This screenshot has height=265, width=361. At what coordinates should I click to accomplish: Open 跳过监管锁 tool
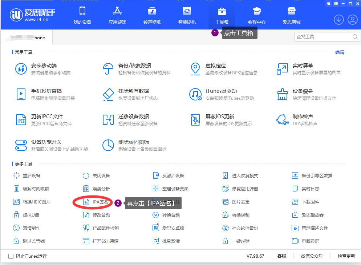(29, 241)
